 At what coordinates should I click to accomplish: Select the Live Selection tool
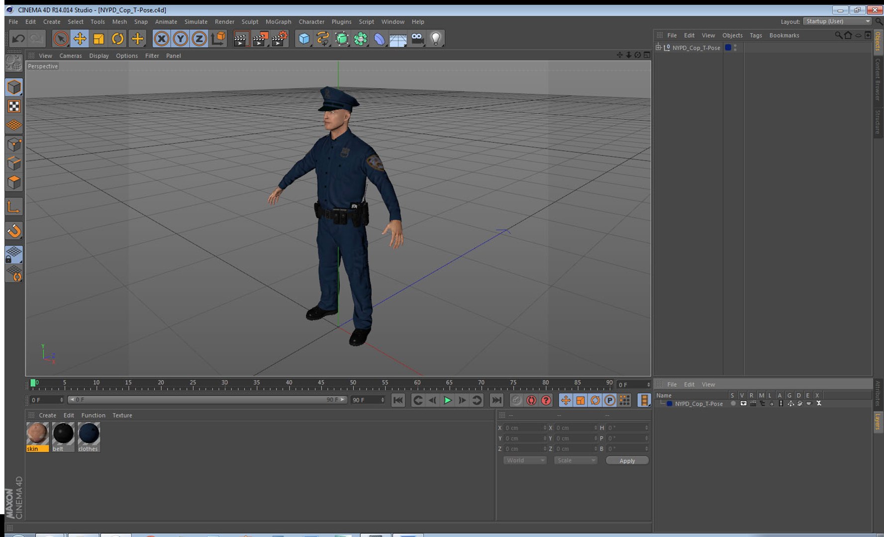pyautogui.click(x=61, y=38)
